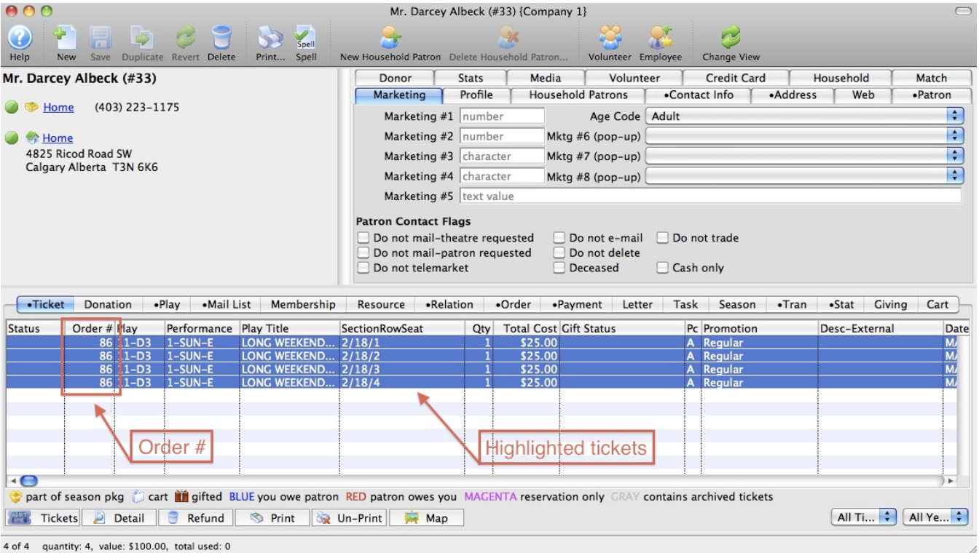The height and width of the screenshot is (553, 979).
Task: Click the ticket list horizontal scrollbar thumb
Action: click(x=28, y=480)
